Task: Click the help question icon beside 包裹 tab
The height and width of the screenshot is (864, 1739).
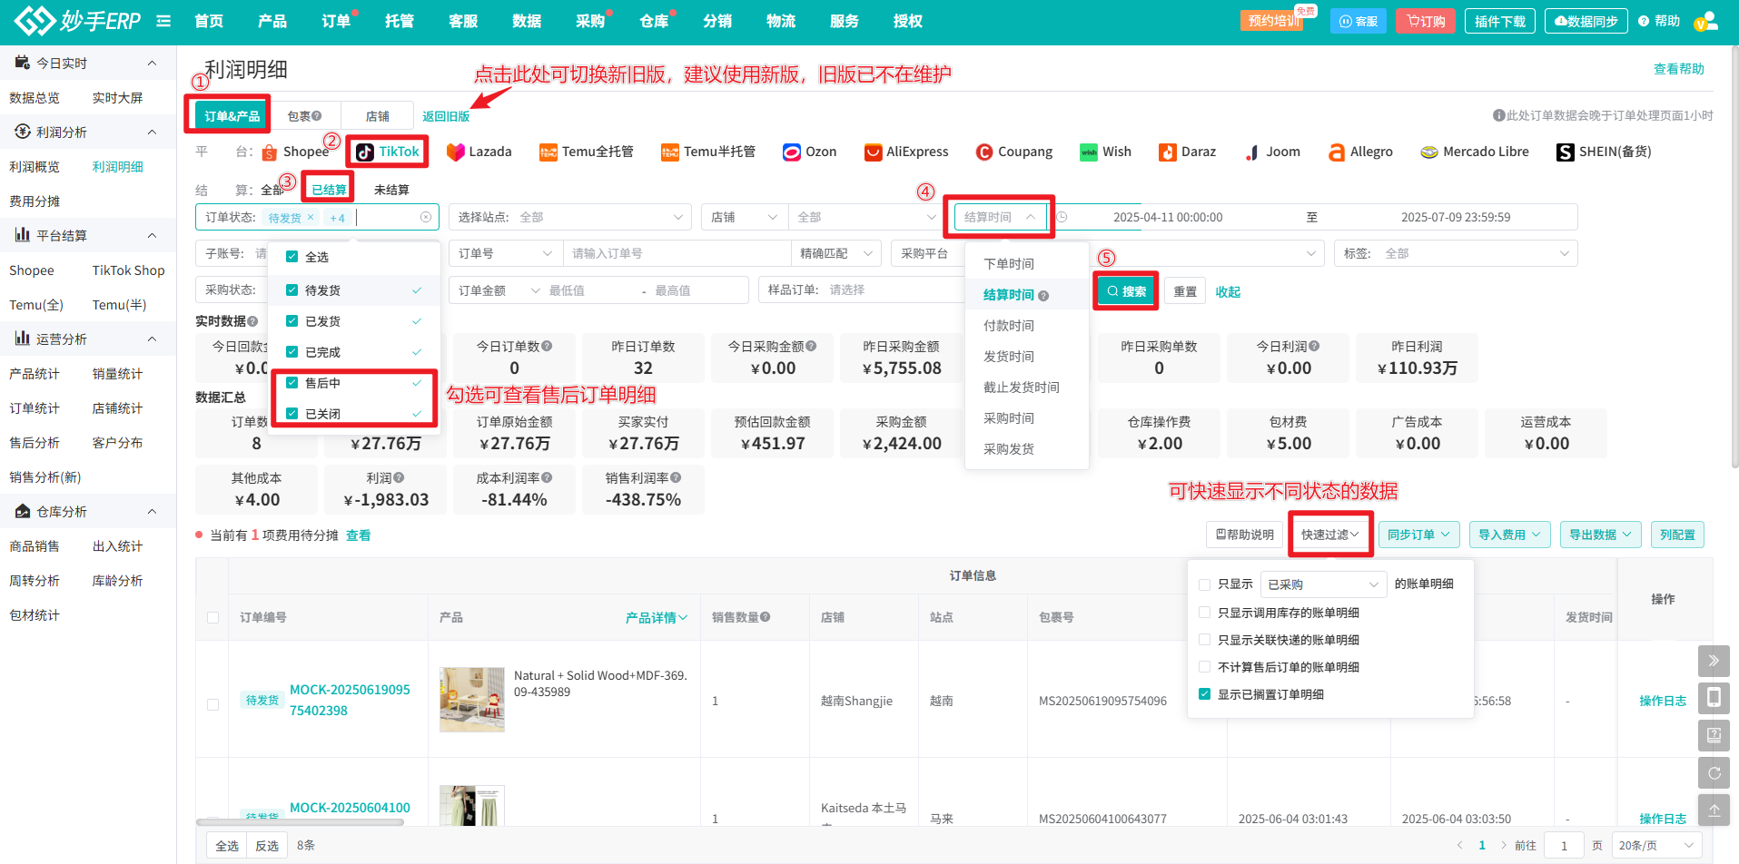Action: click(317, 116)
